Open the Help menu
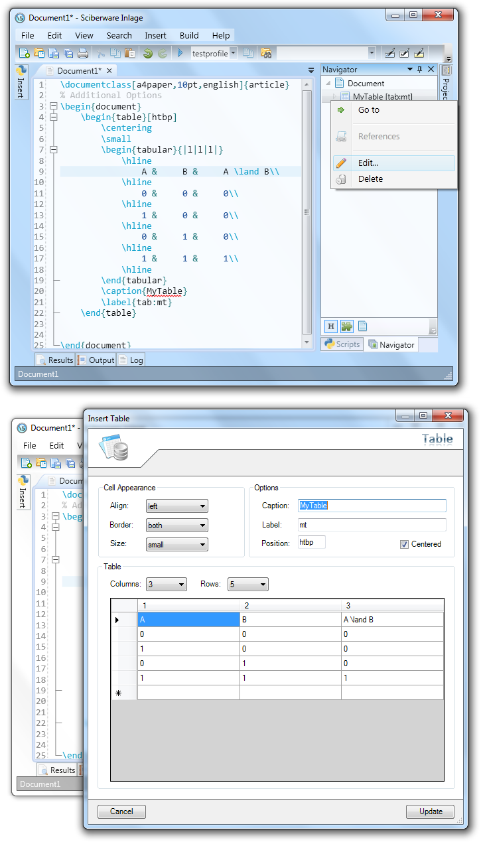This screenshot has height=844, width=483. pyautogui.click(x=221, y=35)
